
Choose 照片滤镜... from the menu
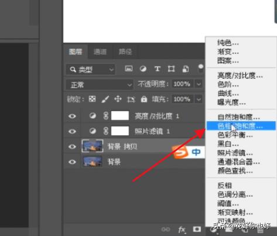tap(241, 153)
